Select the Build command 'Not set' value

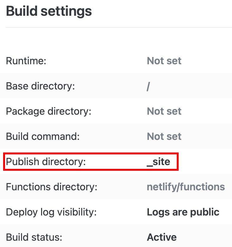click(x=164, y=136)
